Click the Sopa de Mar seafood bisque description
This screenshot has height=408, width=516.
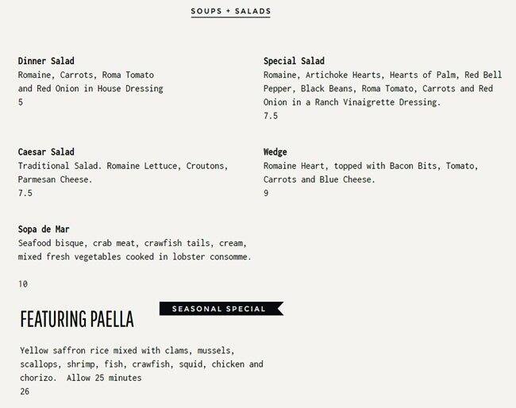(134, 250)
